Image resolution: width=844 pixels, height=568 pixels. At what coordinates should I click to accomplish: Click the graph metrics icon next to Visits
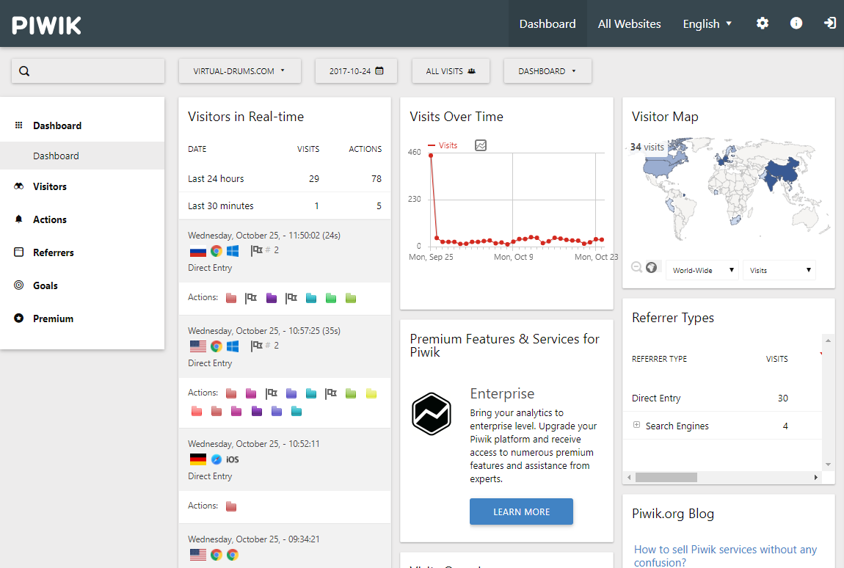coord(481,145)
